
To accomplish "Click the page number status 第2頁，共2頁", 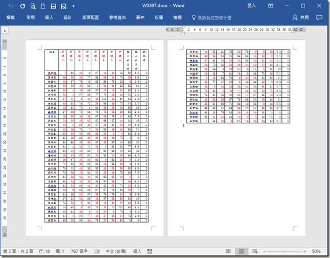I will tap(18, 251).
